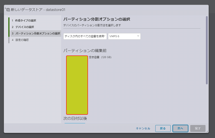Select step 3 パーティション分割オプションの選択
The width and height of the screenshot is (215, 138).
36,33
